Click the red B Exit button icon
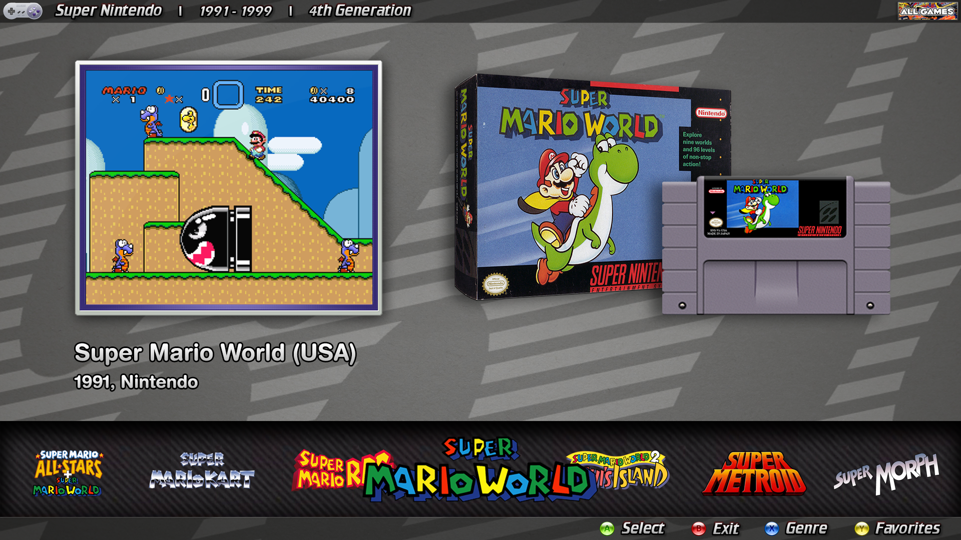 point(699,527)
